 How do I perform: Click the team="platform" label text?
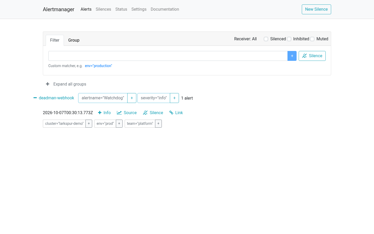click(140, 123)
